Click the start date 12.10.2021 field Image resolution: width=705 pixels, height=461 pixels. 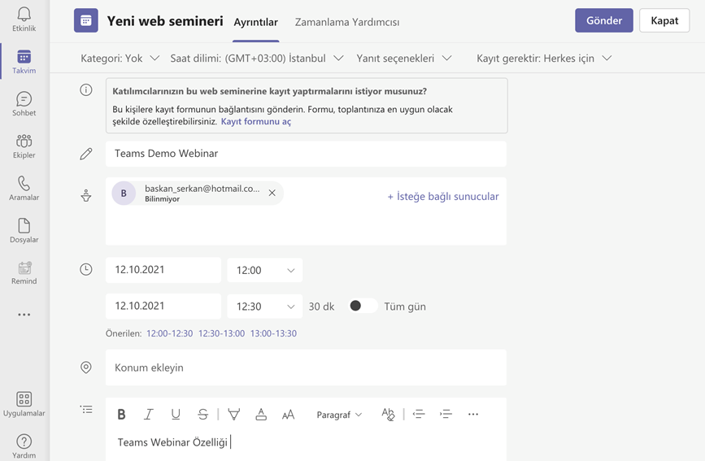(163, 270)
